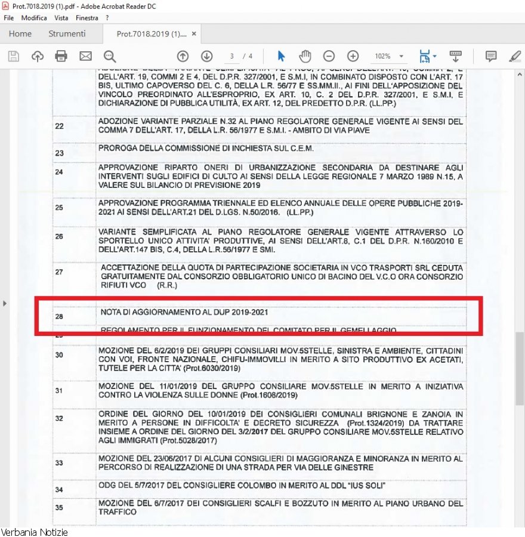This screenshot has height=537, width=525.
Task: Print the document with the printer icon
Action: [61, 56]
